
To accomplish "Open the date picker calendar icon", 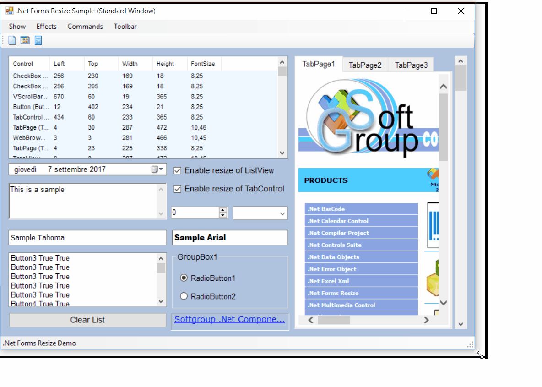I will click(156, 169).
